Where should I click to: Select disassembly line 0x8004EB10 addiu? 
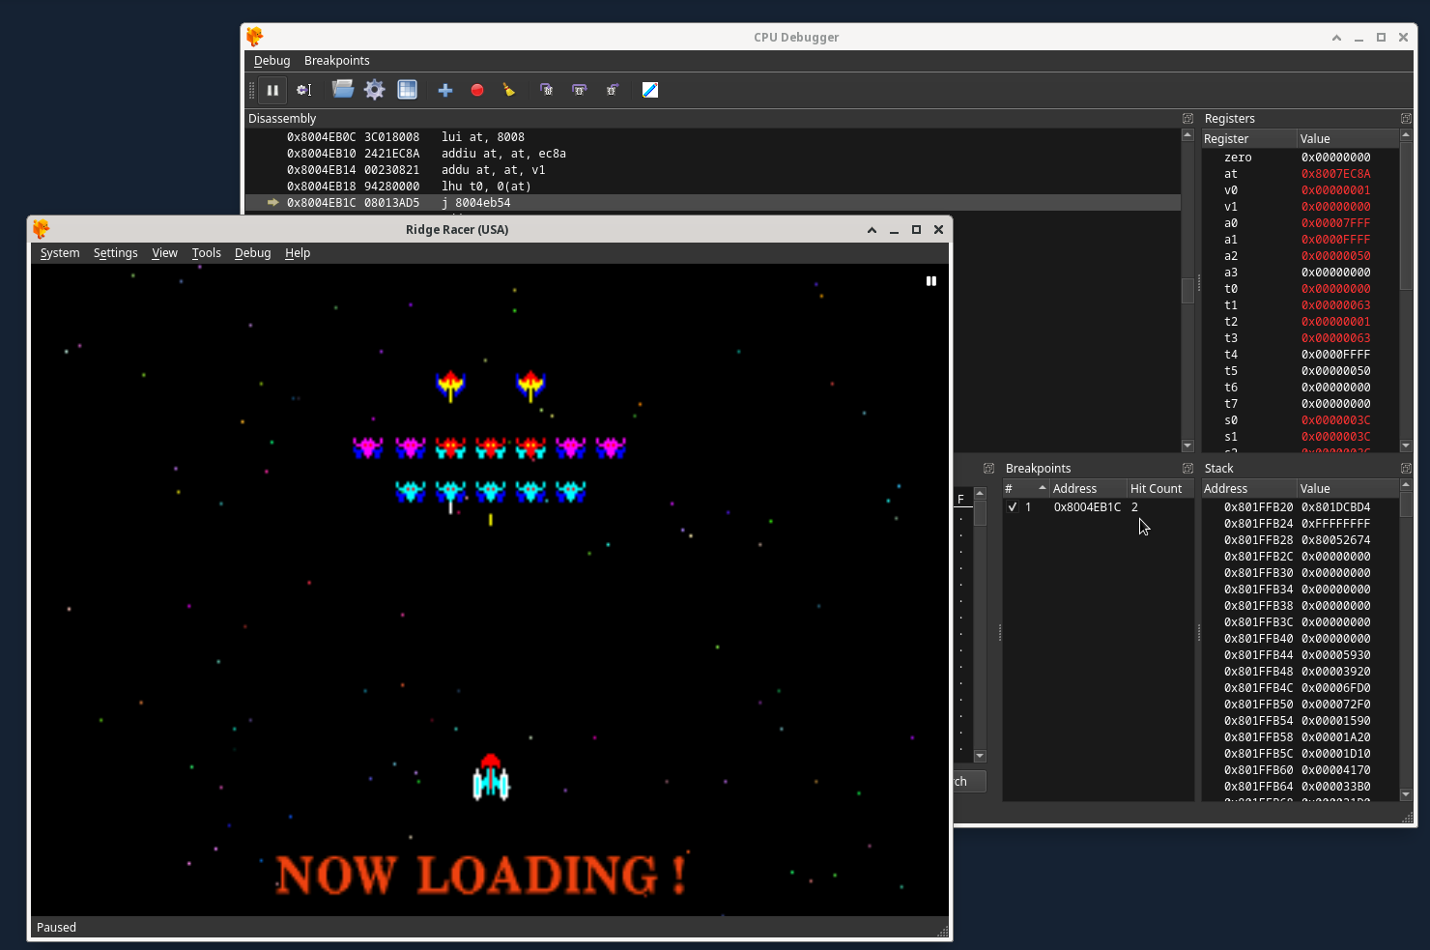point(712,154)
